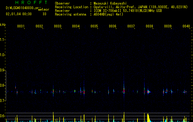Click the 0036 time marker
Viewport: 193px width, 122px height.
(113, 26)
